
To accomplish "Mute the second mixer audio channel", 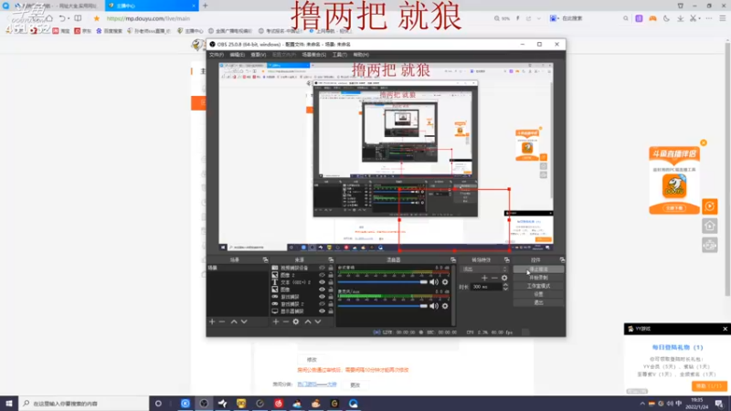I will tap(434, 306).
